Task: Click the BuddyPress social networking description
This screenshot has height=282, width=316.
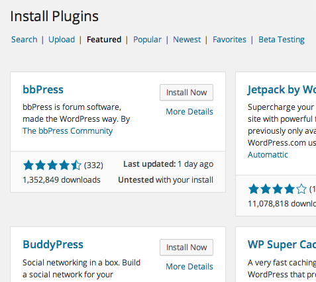Action: [x=81, y=269]
